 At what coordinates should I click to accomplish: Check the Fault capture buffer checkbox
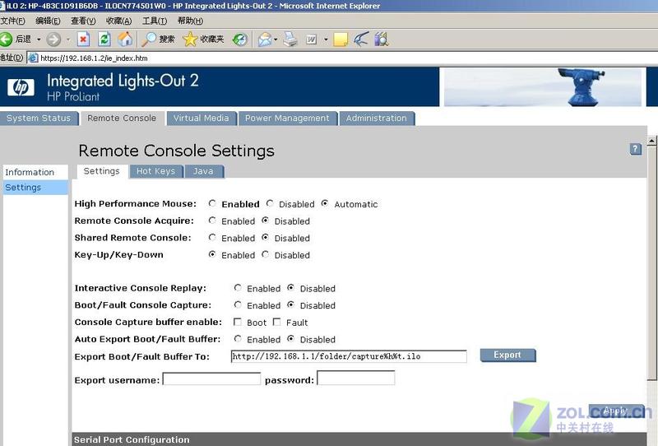(276, 322)
